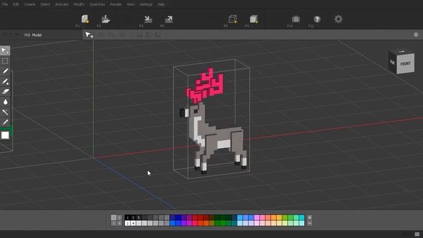423x238 pixels.
Task: Open the Swatches menu
Action: pyautogui.click(x=97, y=5)
